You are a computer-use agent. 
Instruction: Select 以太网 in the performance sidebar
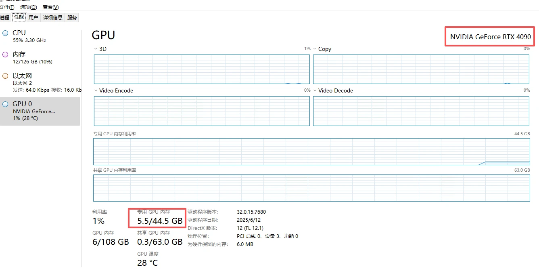click(x=40, y=82)
